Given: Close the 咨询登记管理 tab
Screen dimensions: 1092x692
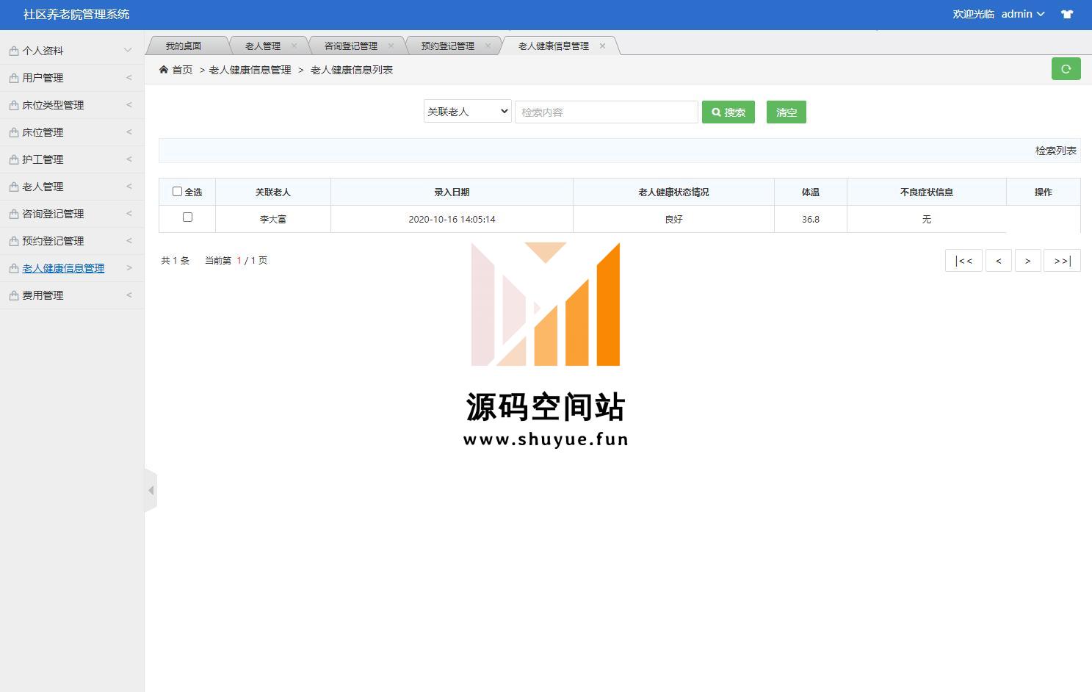Looking at the screenshot, I should click(x=391, y=46).
